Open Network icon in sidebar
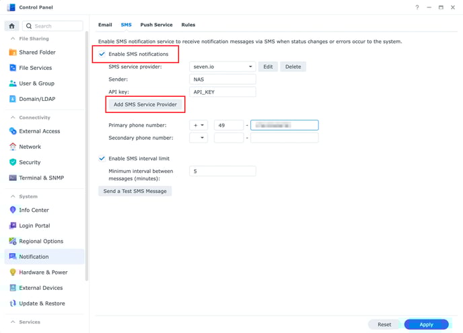 coord(13,147)
